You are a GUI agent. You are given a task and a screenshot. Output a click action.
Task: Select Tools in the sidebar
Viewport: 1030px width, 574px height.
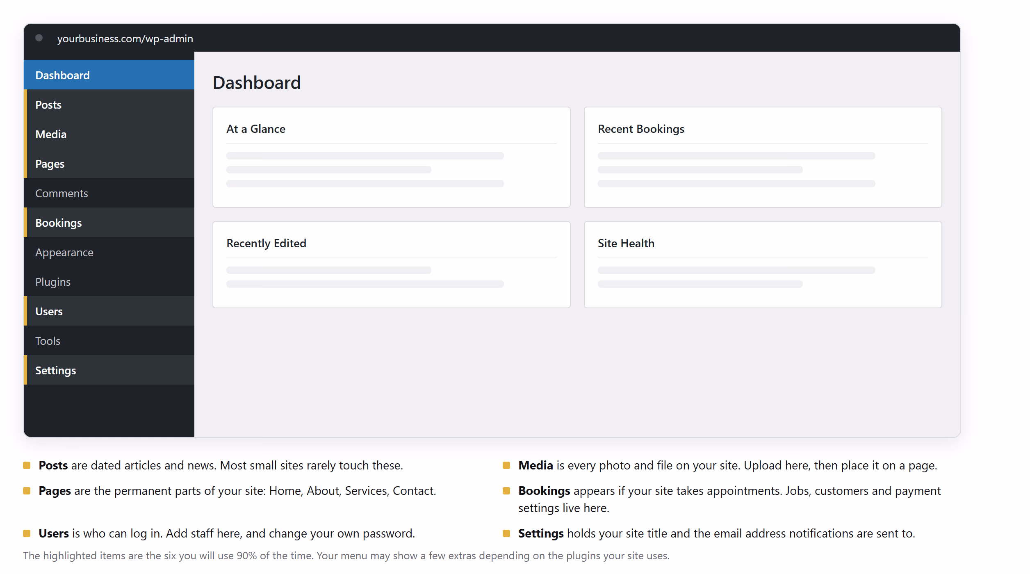click(109, 341)
